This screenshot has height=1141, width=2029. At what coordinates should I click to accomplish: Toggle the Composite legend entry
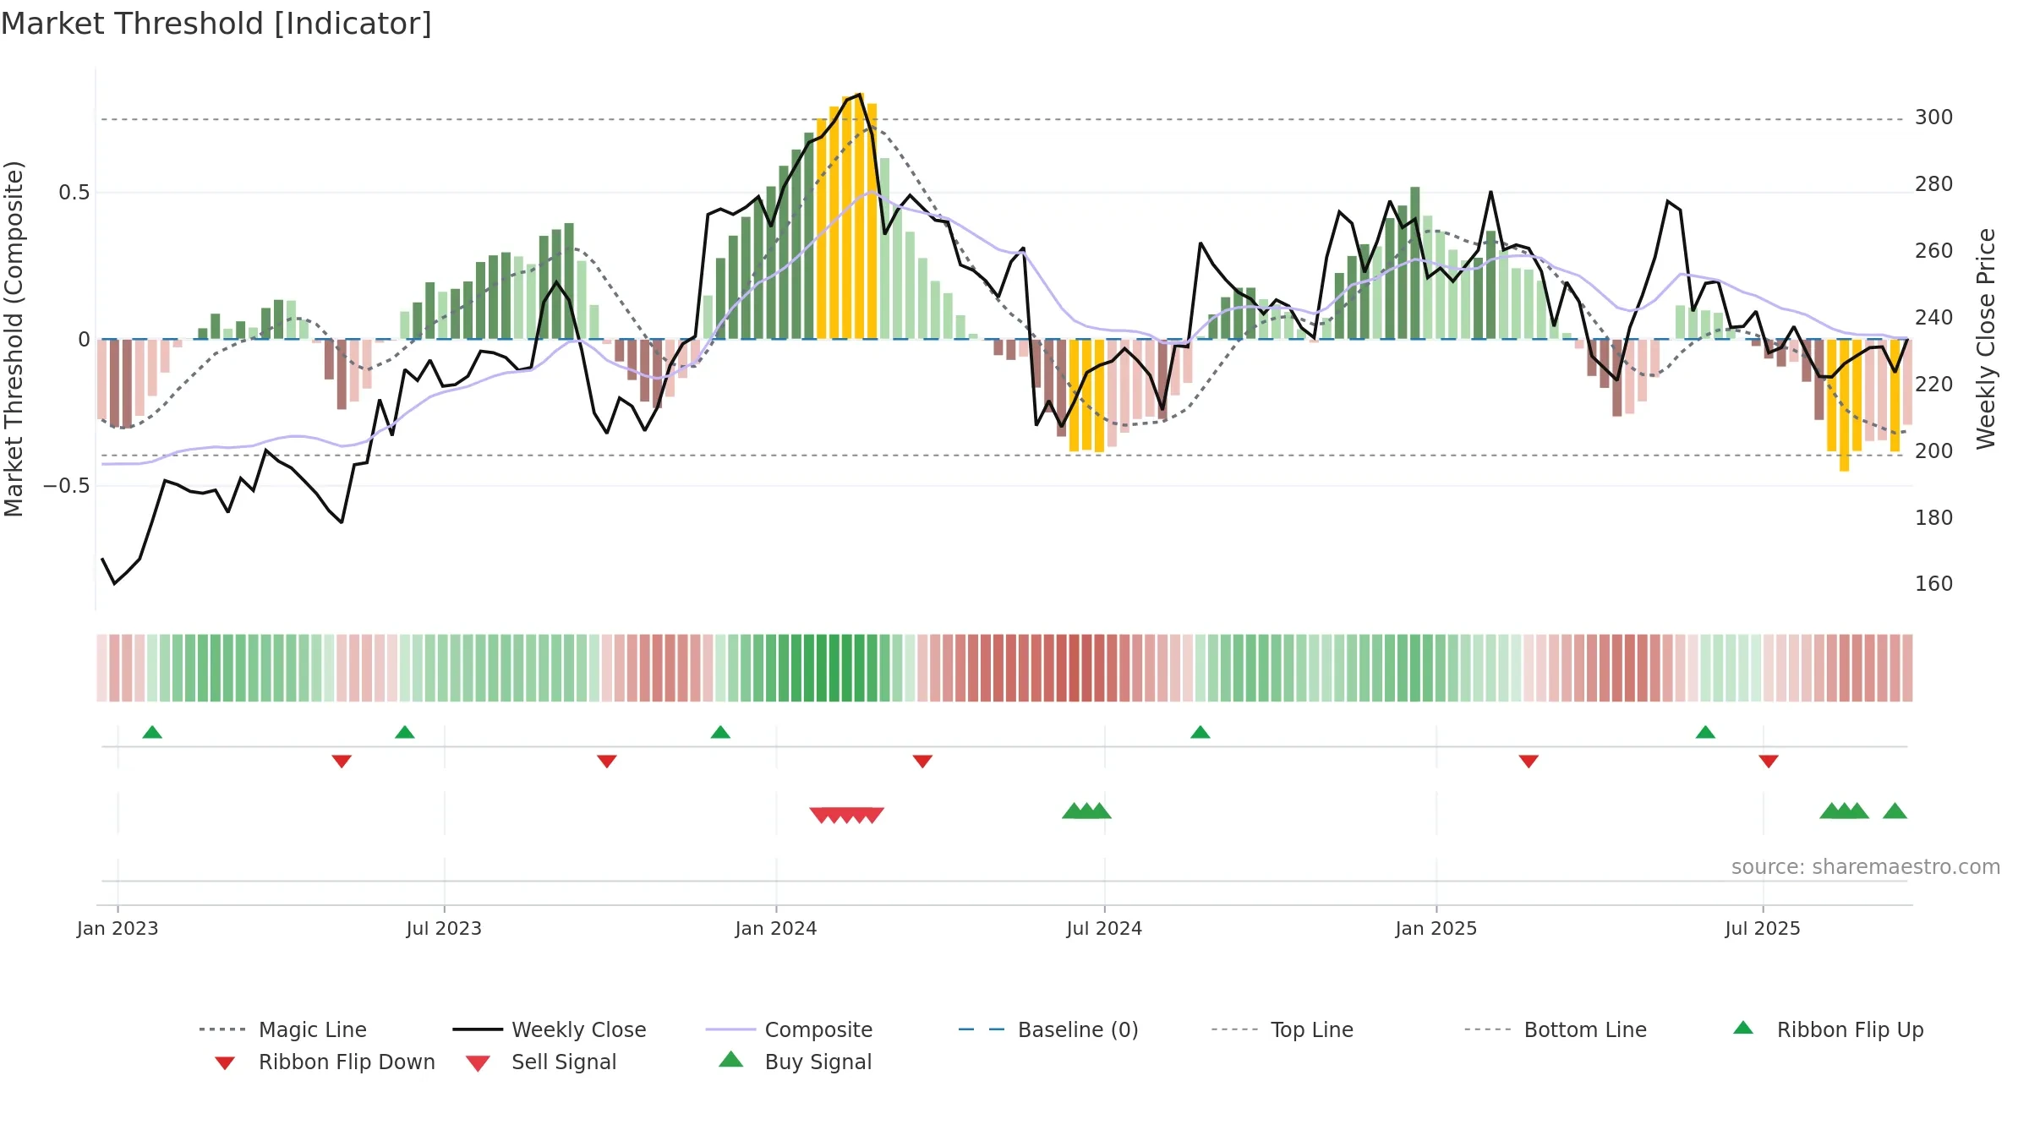click(789, 1029)
